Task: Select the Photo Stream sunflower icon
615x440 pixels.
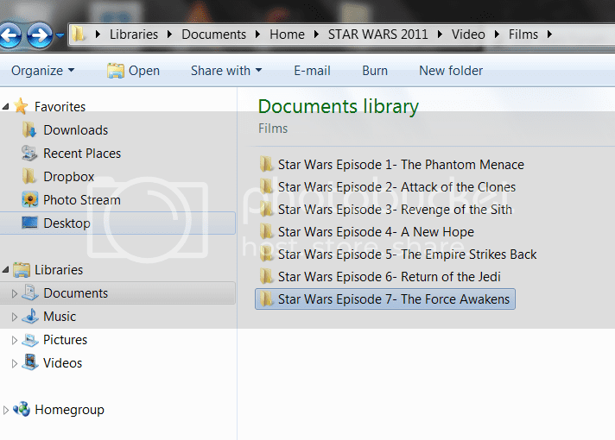Action: [30, 200]
